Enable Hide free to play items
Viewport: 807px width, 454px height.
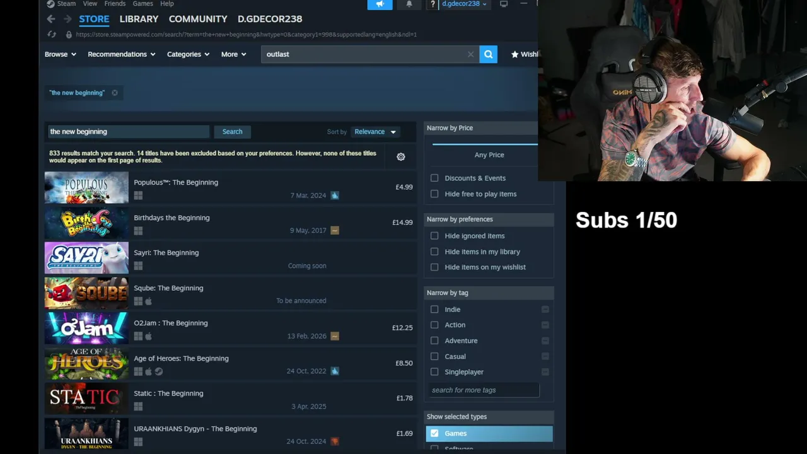[434, 194]
